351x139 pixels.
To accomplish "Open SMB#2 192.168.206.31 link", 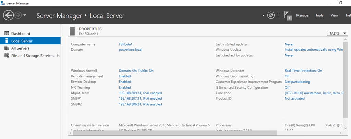I will tap(140, 104).
